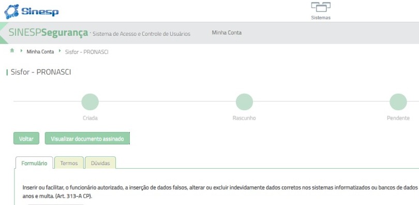
Task: Click Sisfor - PRONASCI breadcrumb item
Action: click(86, 52)
